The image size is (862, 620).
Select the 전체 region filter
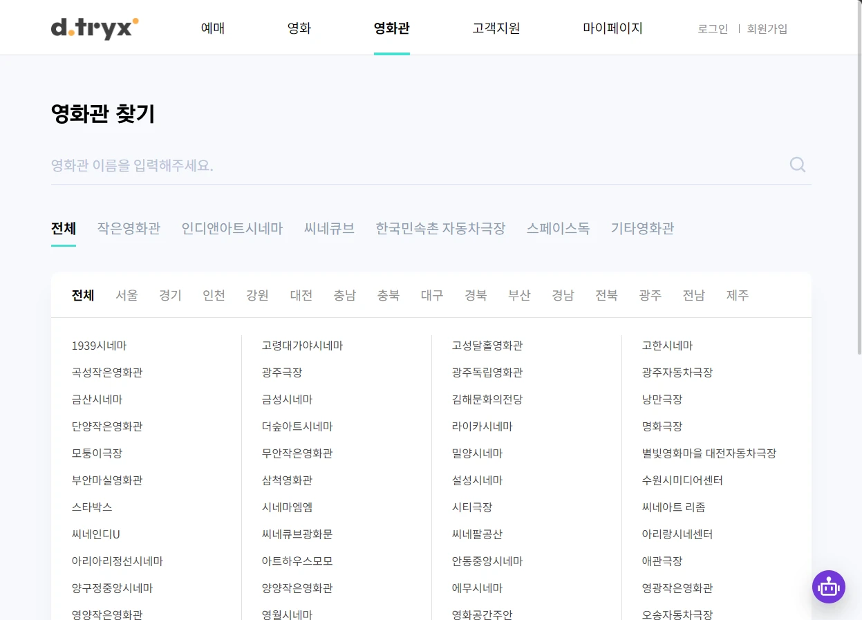click(83, 295)
